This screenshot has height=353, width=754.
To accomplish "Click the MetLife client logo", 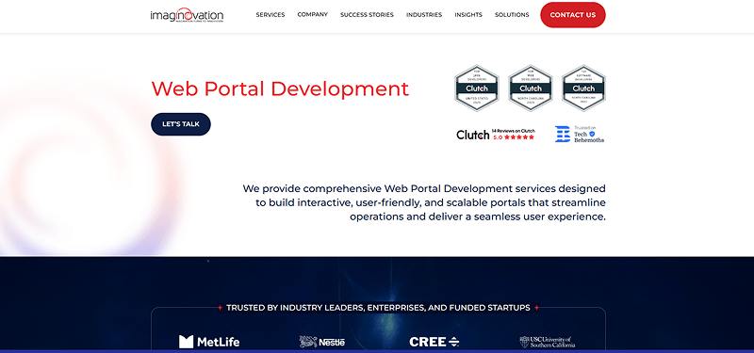I will [209, 342].
